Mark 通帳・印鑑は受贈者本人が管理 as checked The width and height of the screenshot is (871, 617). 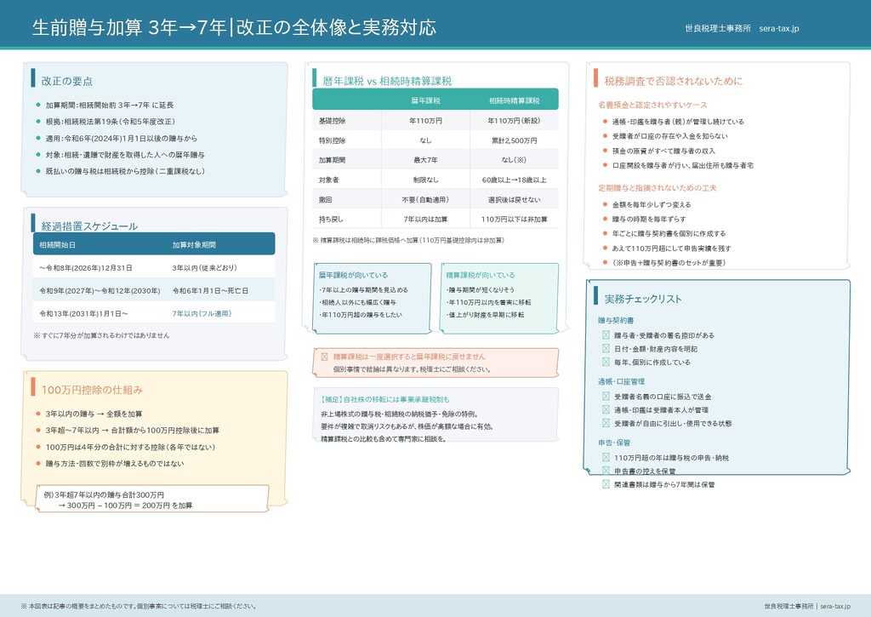pyautogui.click(x=606, y=410)
